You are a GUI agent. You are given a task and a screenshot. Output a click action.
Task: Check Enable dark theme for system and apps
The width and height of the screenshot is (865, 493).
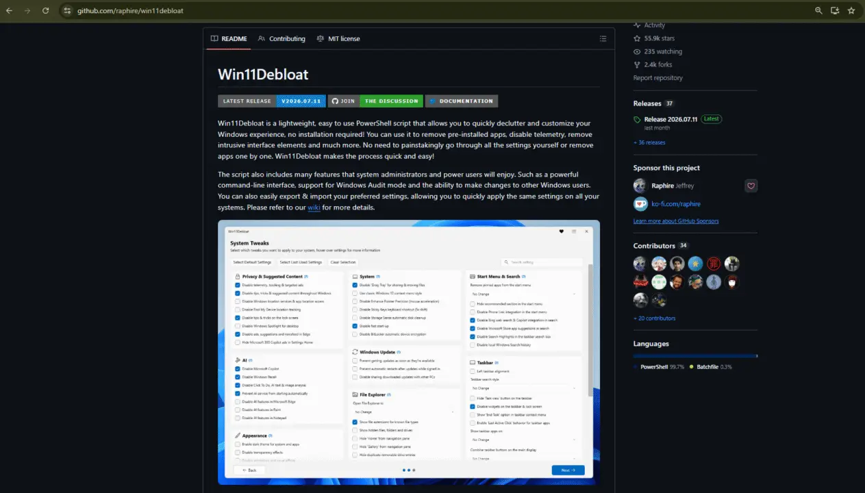238,444
